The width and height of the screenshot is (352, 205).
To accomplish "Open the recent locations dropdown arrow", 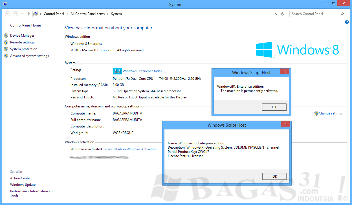I will tap(23, 14).
